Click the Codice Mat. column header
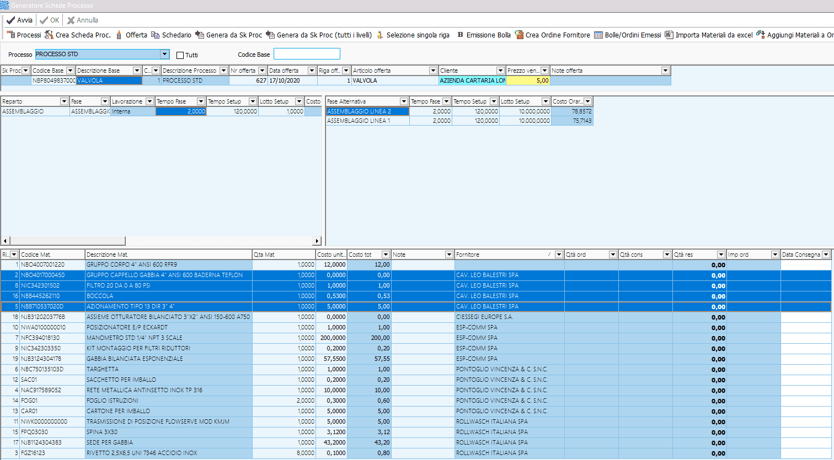The image size is (834, 460). click(x=52, y=255)
